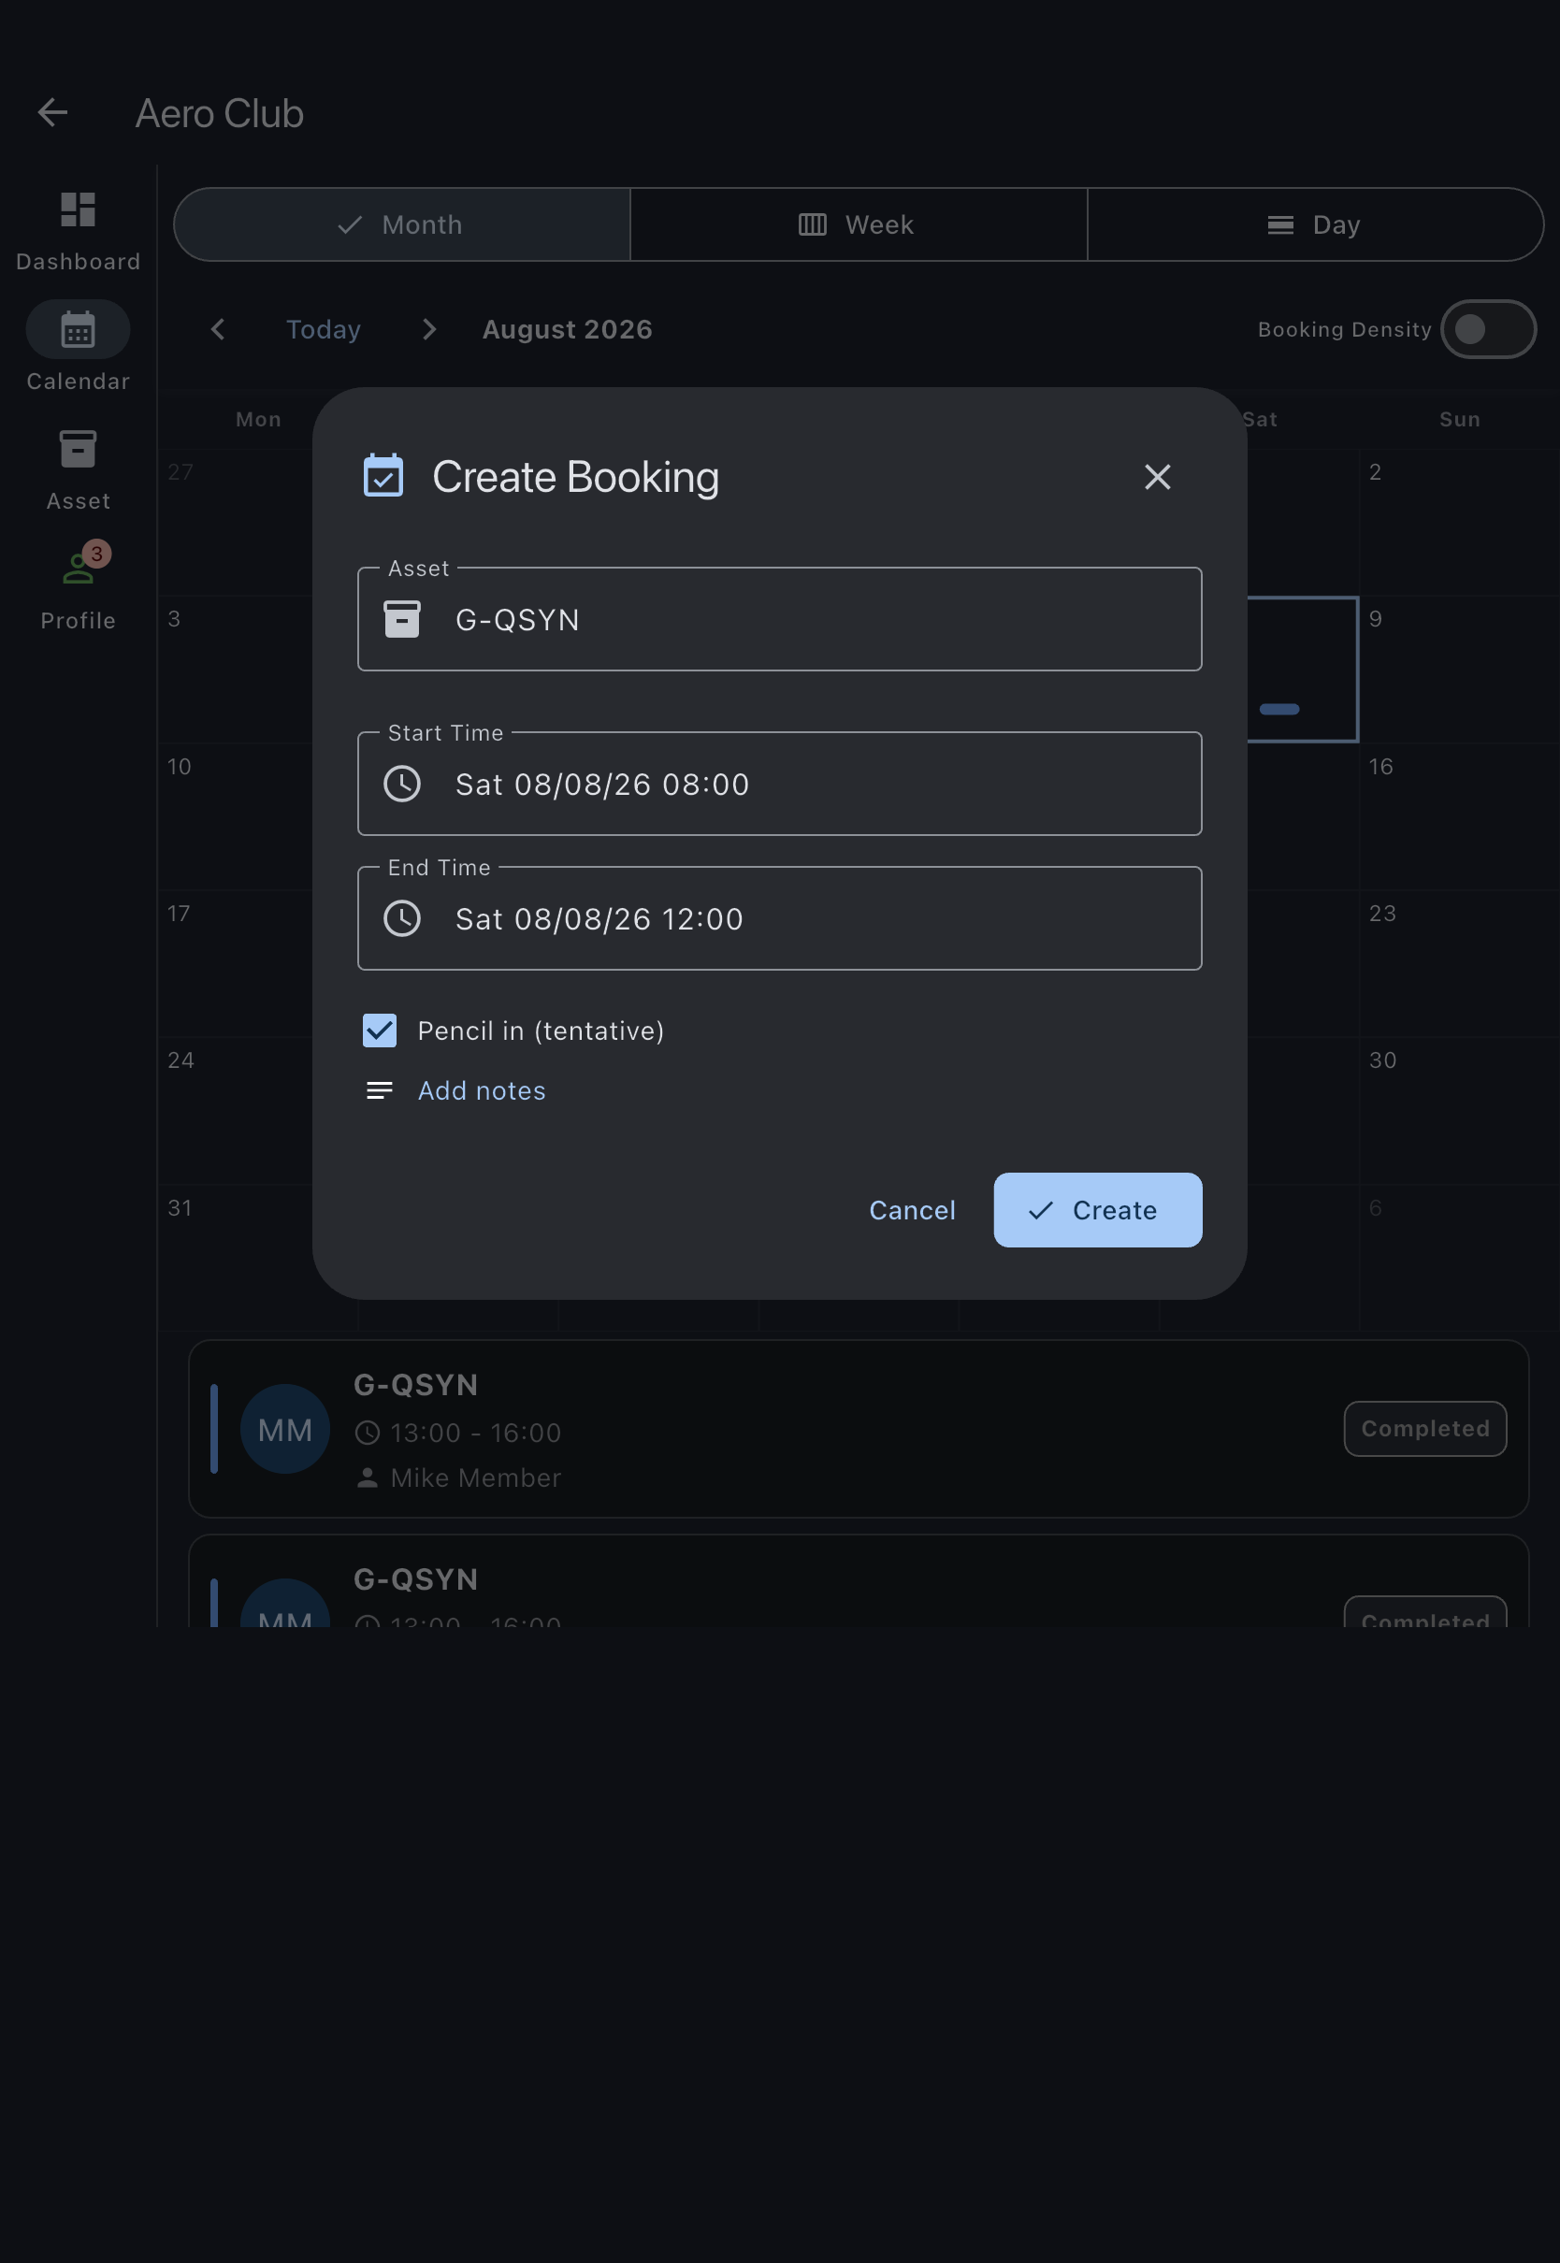Click the calendar icon beside Create Booking
Screen dimensions: 1560x2263
click(383, 476)
